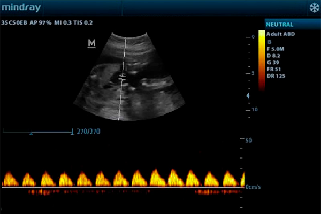The image size is (321, 214).
Task: Click the focus position arrow on the depth scale
Action: click(x=247, y=95)
